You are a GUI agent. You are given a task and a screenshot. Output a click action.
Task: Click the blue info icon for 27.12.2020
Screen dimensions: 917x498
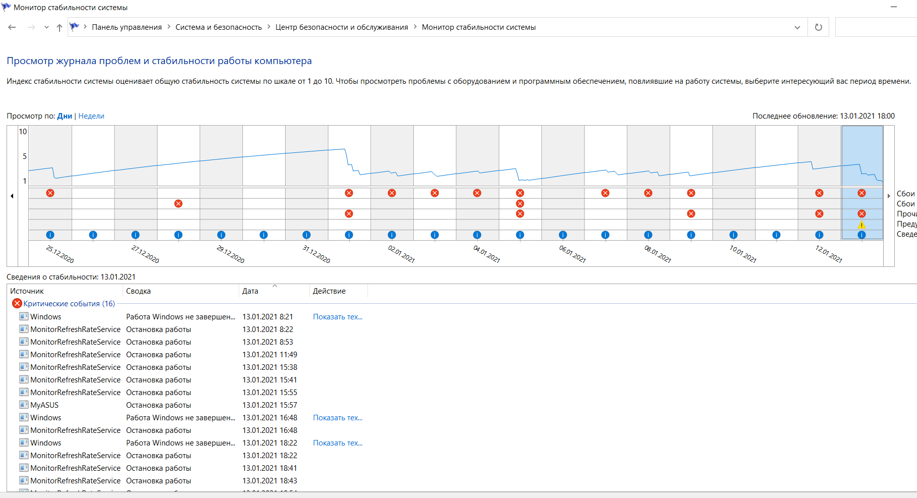(x=135, y=235)
